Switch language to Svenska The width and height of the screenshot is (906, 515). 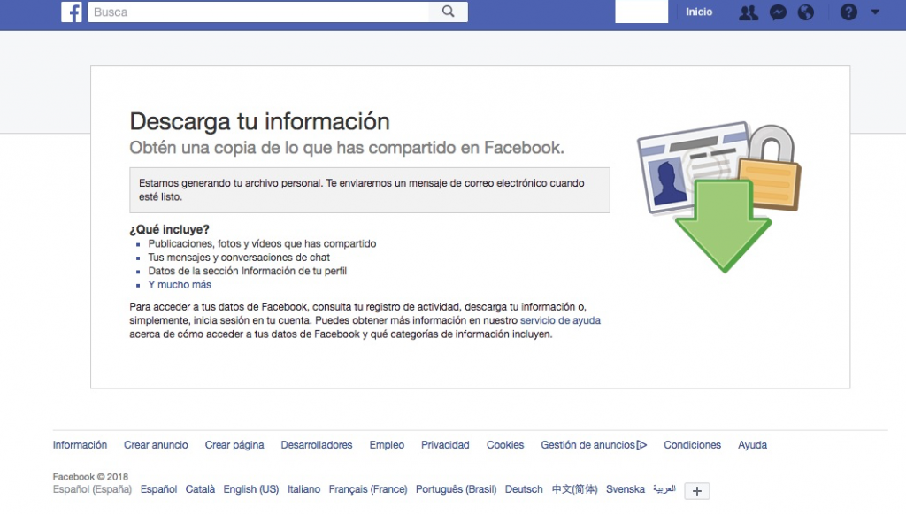(626, 489)
